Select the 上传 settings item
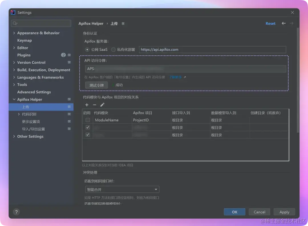This screenshot has height=226, width=308. (41, 107)
